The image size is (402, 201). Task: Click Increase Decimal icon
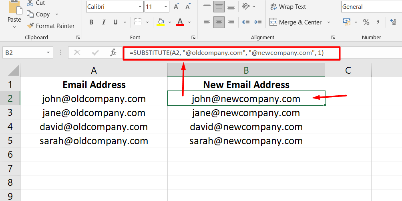[x=393, y=22]
